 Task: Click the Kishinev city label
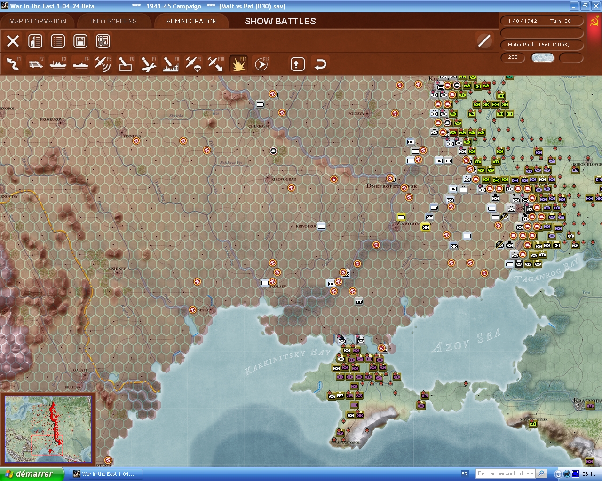coord(117,269)
